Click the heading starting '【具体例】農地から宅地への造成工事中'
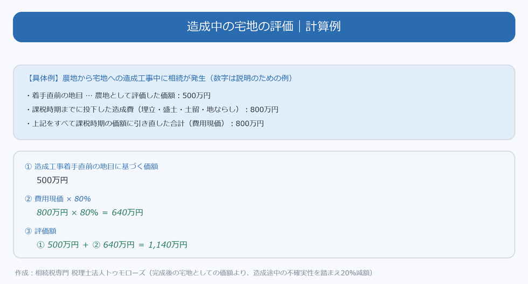This screenshot has height=284, width=528. click(159, 79)
